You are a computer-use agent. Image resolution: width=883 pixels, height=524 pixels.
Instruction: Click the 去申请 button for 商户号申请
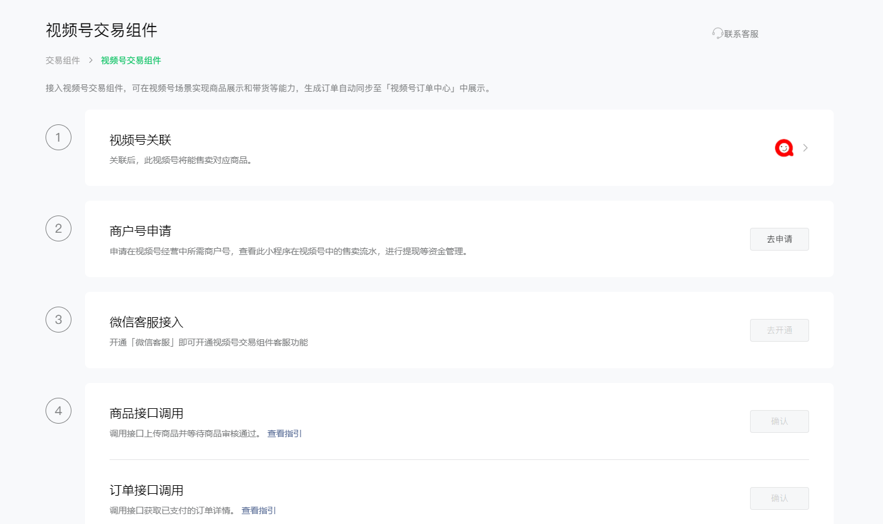click(x=780, y=239)
